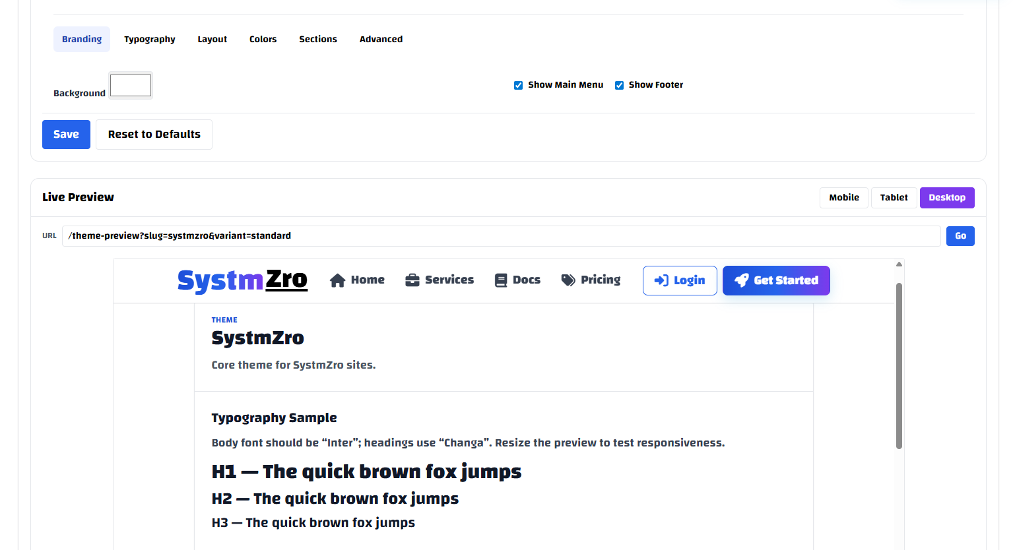Click the Login arrow icon
This screenshot has width=1013, height=550.
point(661,281)
